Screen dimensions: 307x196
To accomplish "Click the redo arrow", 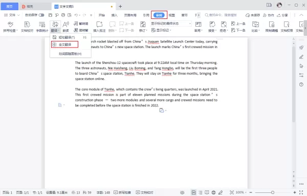I will 84,15.
